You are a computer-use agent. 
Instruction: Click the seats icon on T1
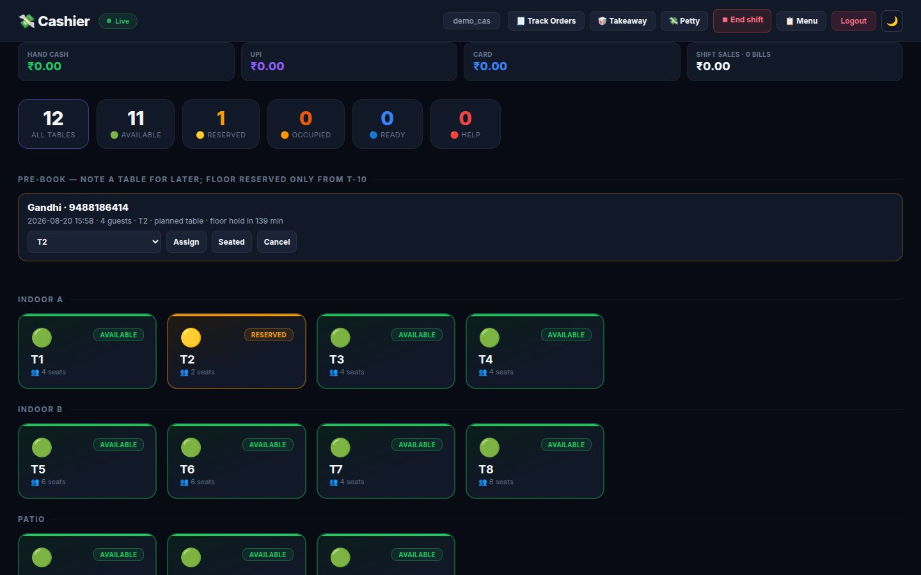tap(35, 372)
